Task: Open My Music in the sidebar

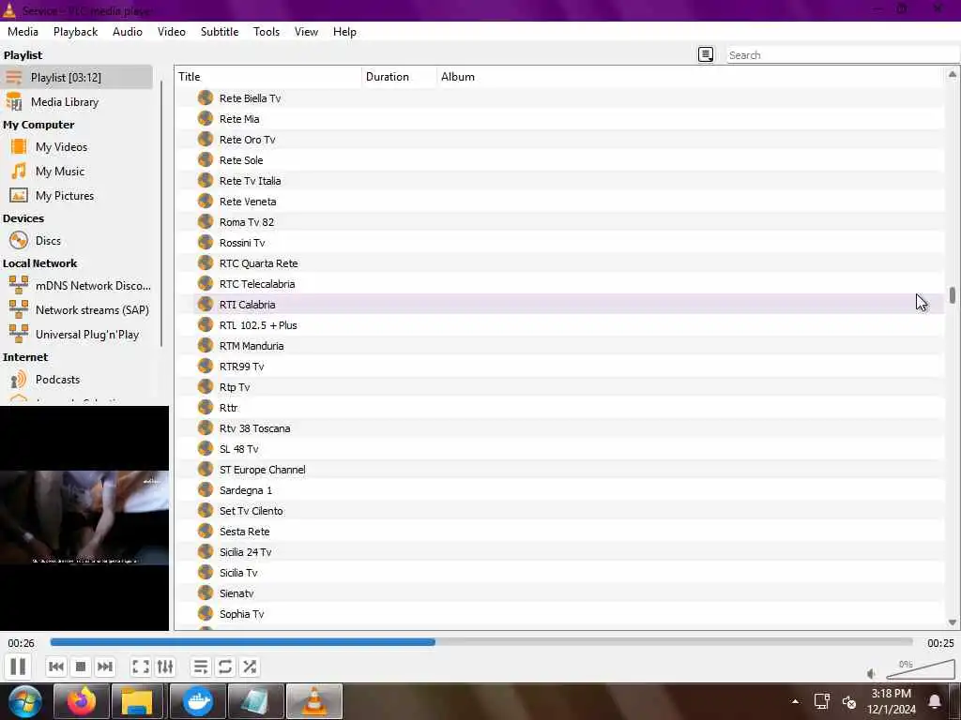Action: (77, 172)
